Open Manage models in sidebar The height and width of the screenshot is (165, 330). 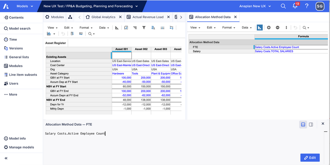coord(19,147)
